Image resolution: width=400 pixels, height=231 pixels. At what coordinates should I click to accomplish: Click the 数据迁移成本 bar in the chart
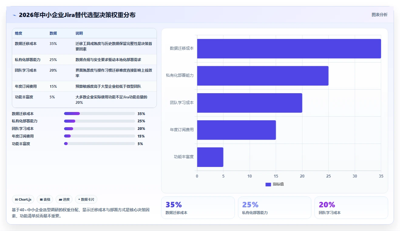(x=289, y=49)
